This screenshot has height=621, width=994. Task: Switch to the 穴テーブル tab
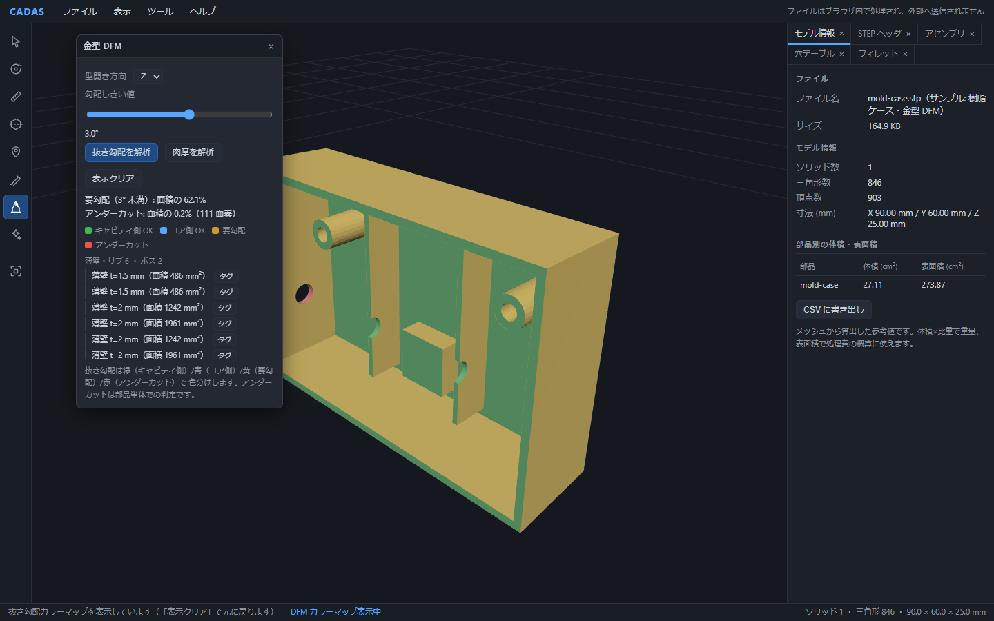(x=815, y=54)
